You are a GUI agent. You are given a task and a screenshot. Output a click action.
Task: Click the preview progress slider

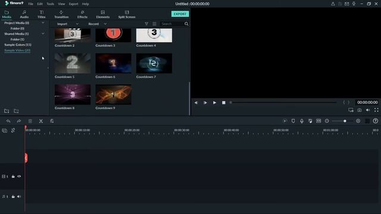283,102
